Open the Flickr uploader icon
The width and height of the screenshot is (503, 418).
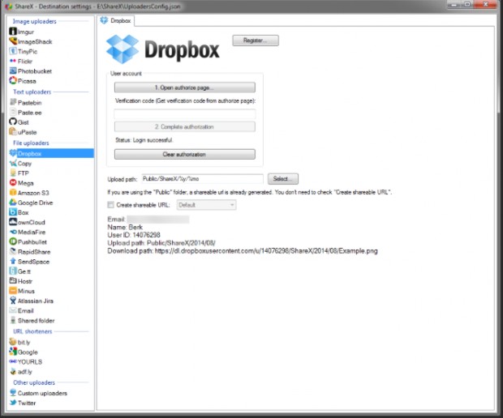13,61
